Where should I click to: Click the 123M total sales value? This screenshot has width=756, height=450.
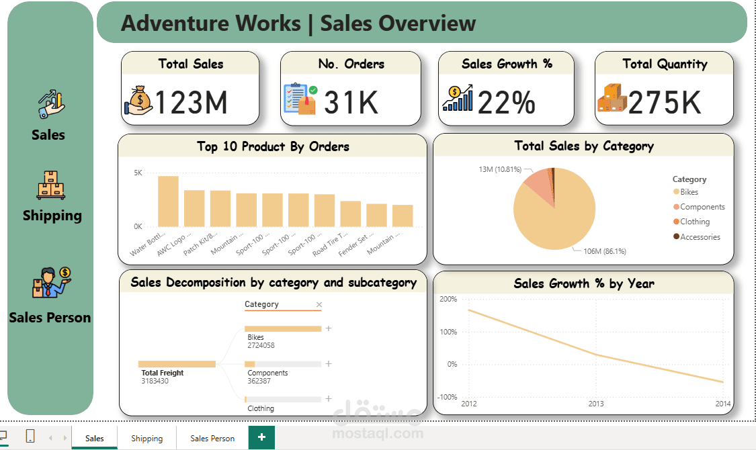coord(191,103)
